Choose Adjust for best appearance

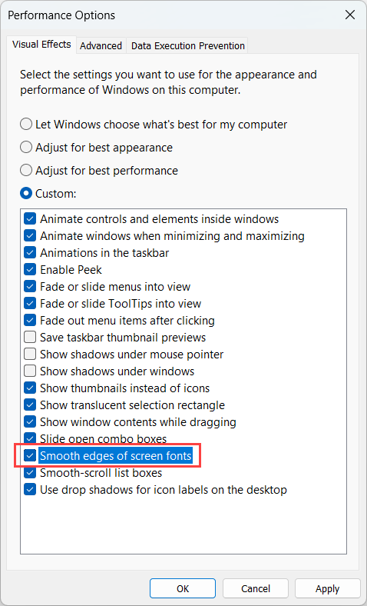coord(26,147)
